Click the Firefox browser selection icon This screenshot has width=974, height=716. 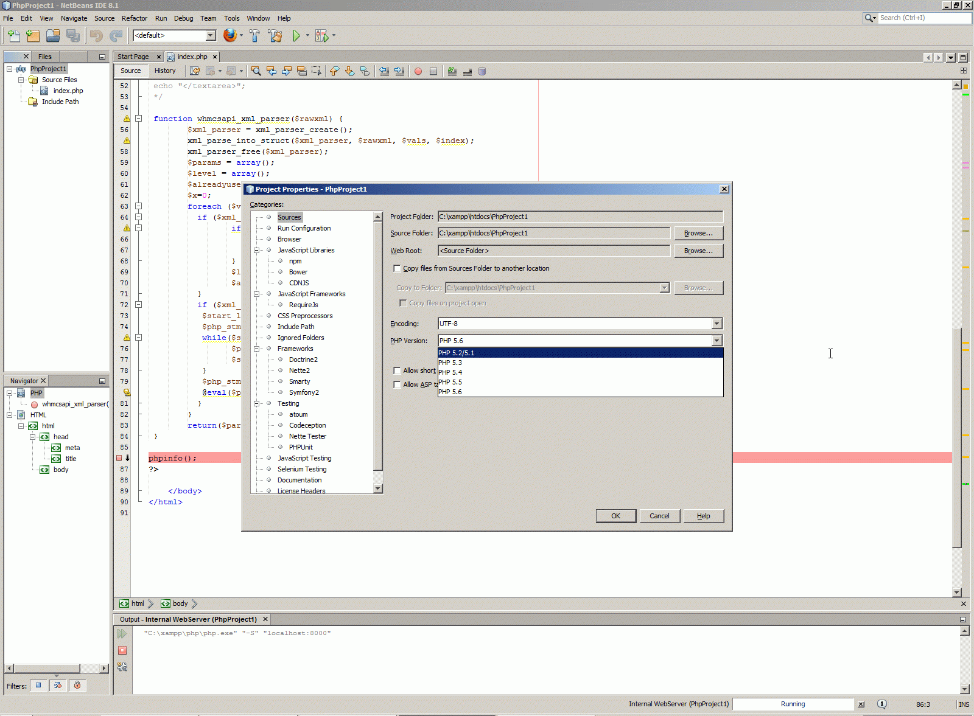pos(229,35)
